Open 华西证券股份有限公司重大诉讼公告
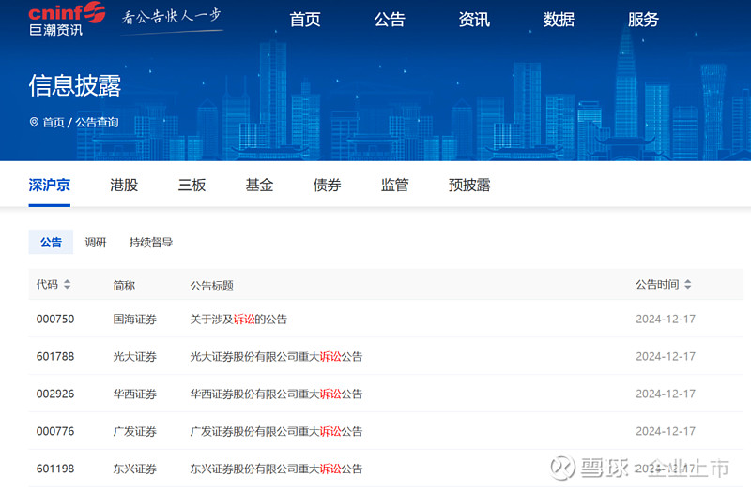Screen dimensions: 751x491 point(276,394)
